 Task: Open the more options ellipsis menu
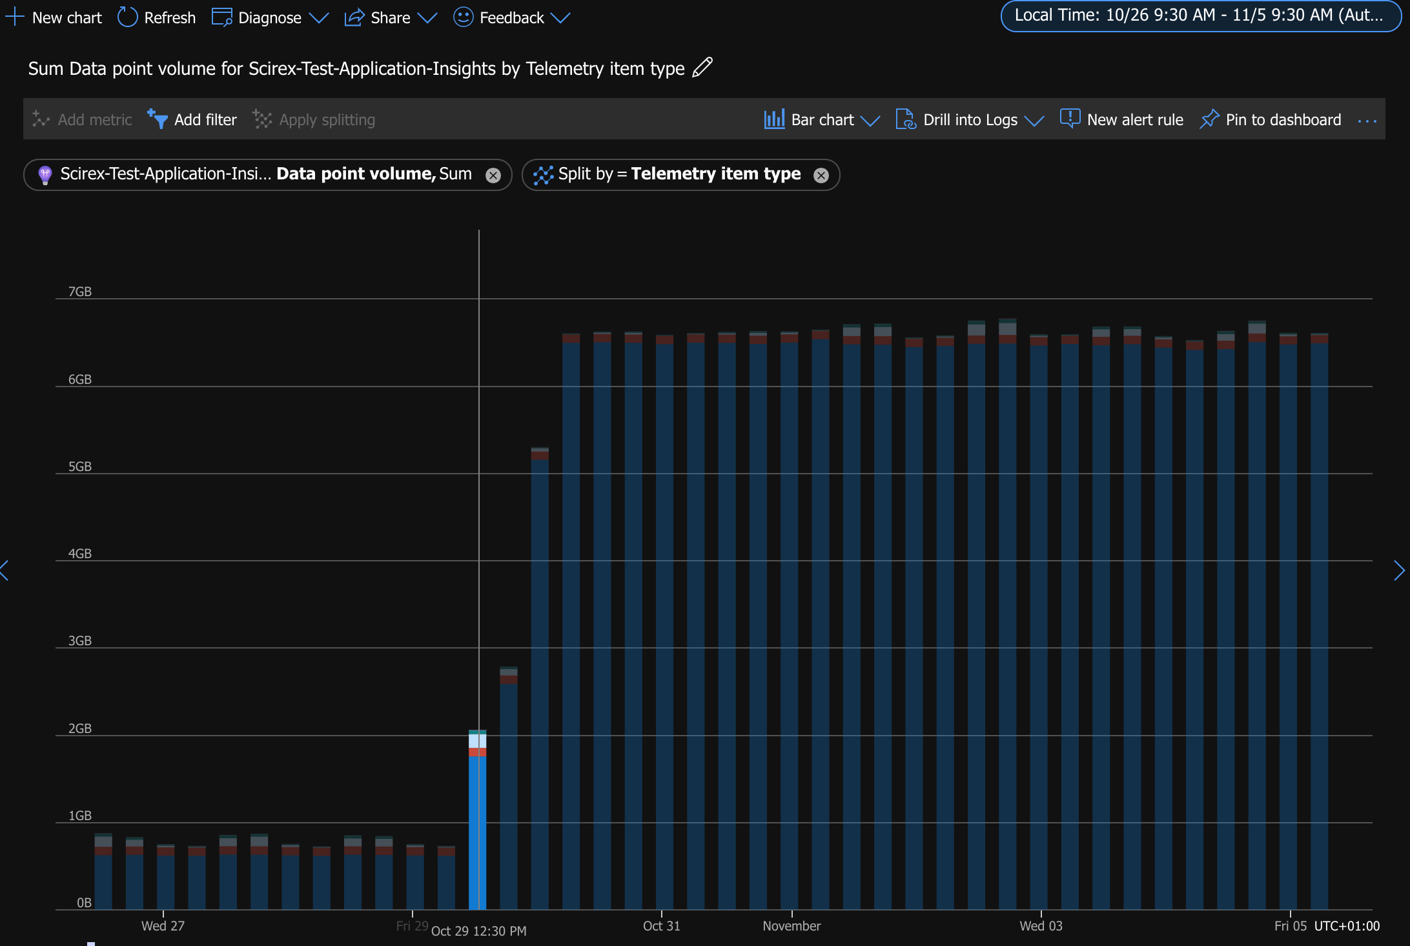1367,121
